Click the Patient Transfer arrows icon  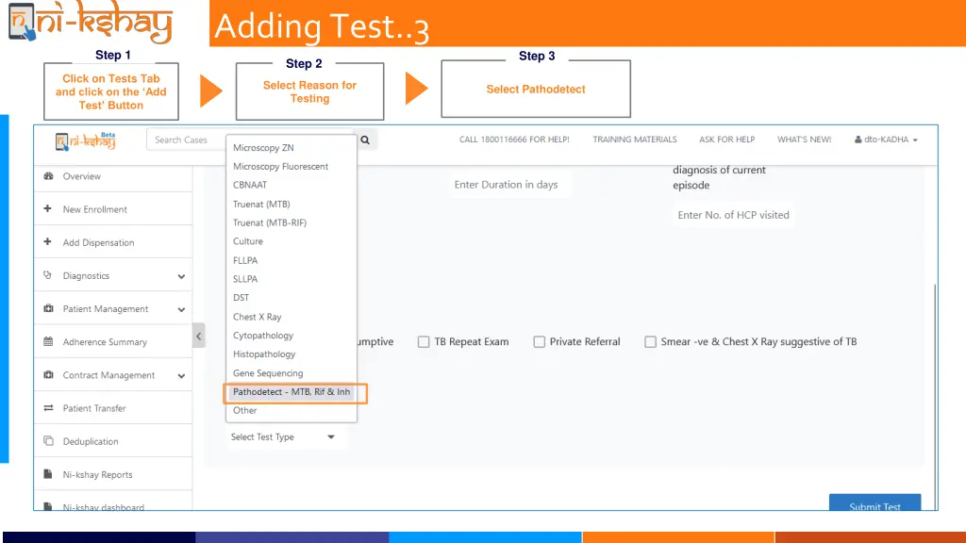click(48, 408)
